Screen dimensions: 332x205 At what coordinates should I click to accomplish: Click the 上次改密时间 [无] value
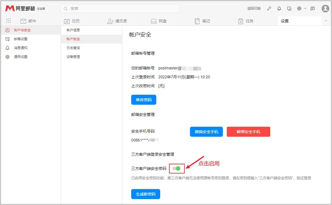pyautogui.click(x=161, y=86)
